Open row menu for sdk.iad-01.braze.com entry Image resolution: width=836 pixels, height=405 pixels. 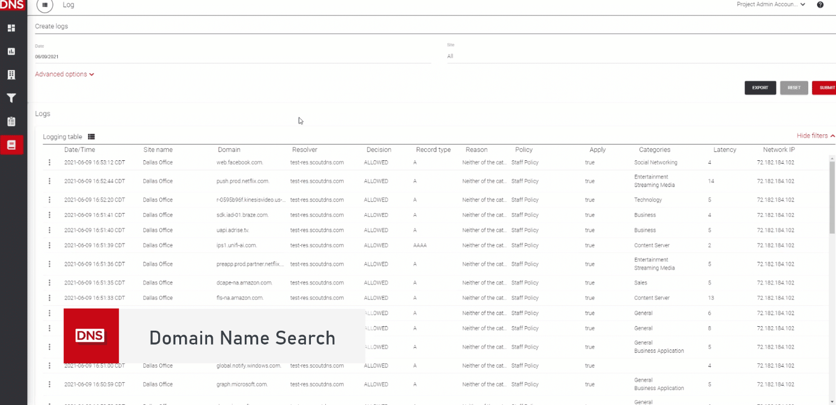coord(49,215)
